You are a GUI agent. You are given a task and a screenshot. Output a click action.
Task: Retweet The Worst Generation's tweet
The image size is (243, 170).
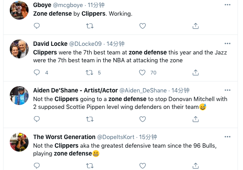90,166
